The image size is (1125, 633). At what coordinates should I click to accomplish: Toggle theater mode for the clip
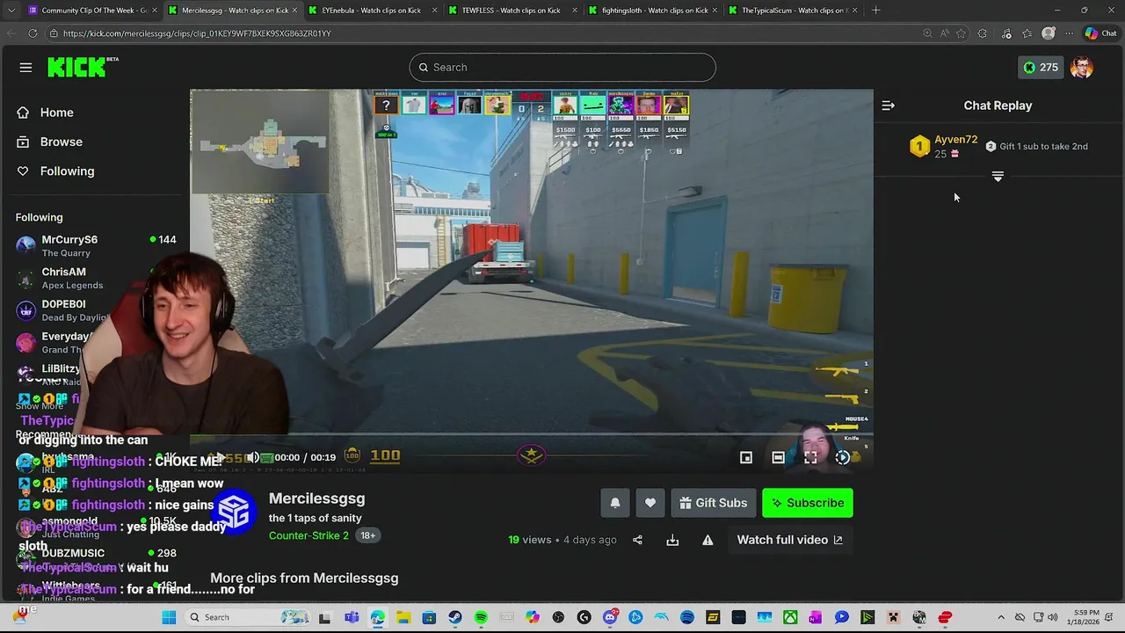(779, 457)
